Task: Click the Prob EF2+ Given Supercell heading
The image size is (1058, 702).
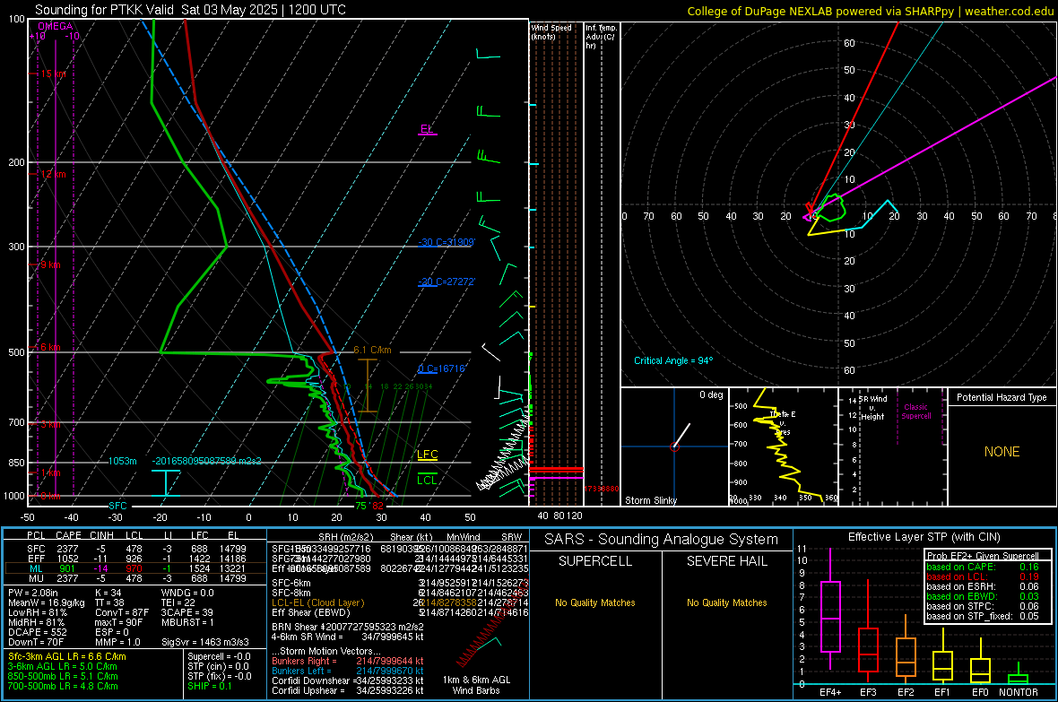Action: (983, 556)
